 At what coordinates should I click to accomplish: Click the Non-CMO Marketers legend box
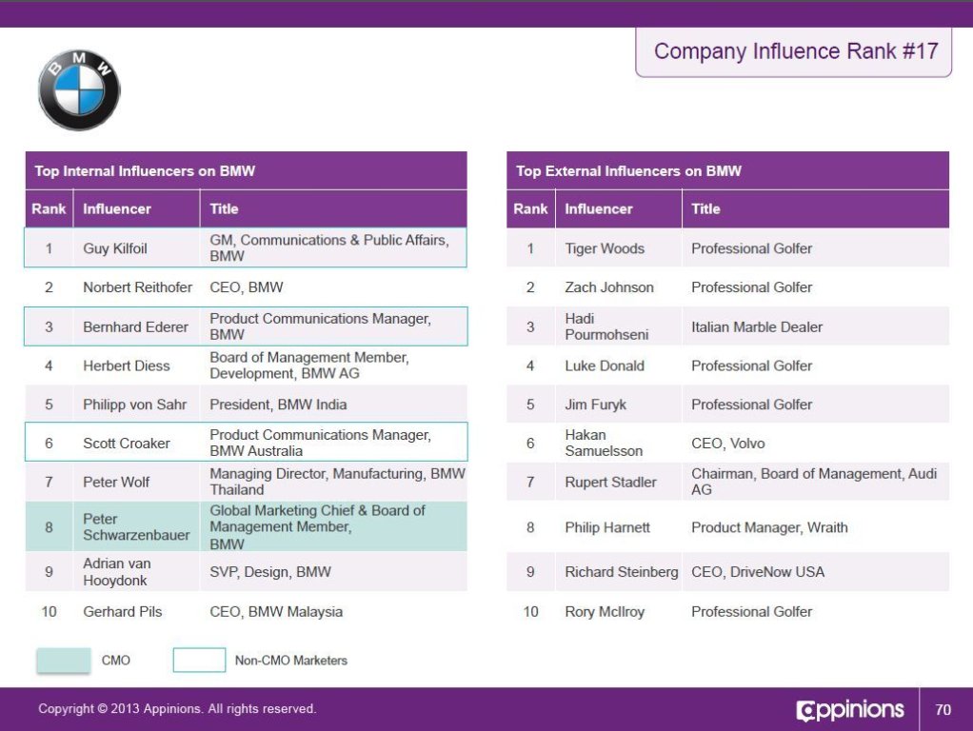click(x=199, y=660)
